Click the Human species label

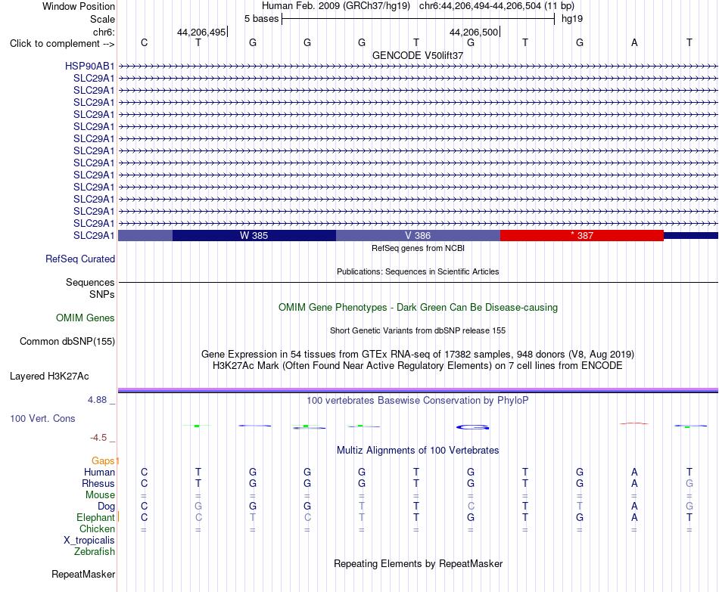tap(99, 472)
